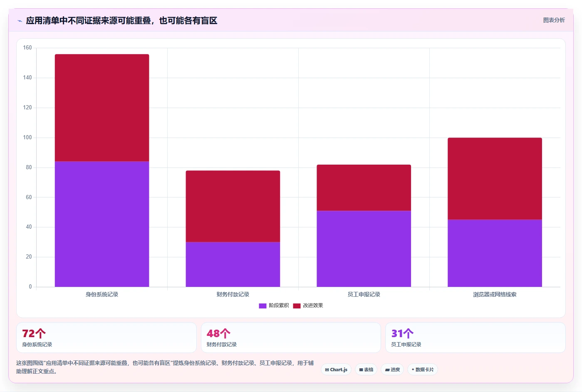Viewport: 582px width, 392px height.
Task: Click the purple segment of 浏览器或网络线索 bar
Action: point(495,253)
